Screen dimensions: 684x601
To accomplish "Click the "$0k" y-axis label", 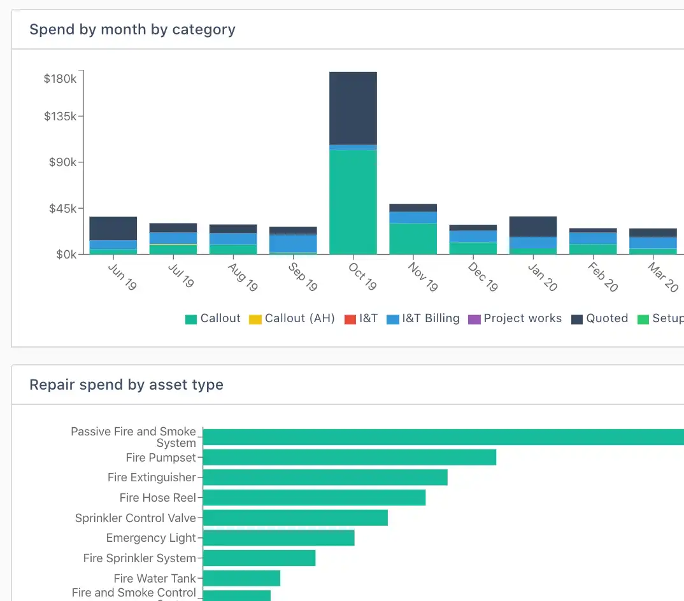I will tap(66, 254).
